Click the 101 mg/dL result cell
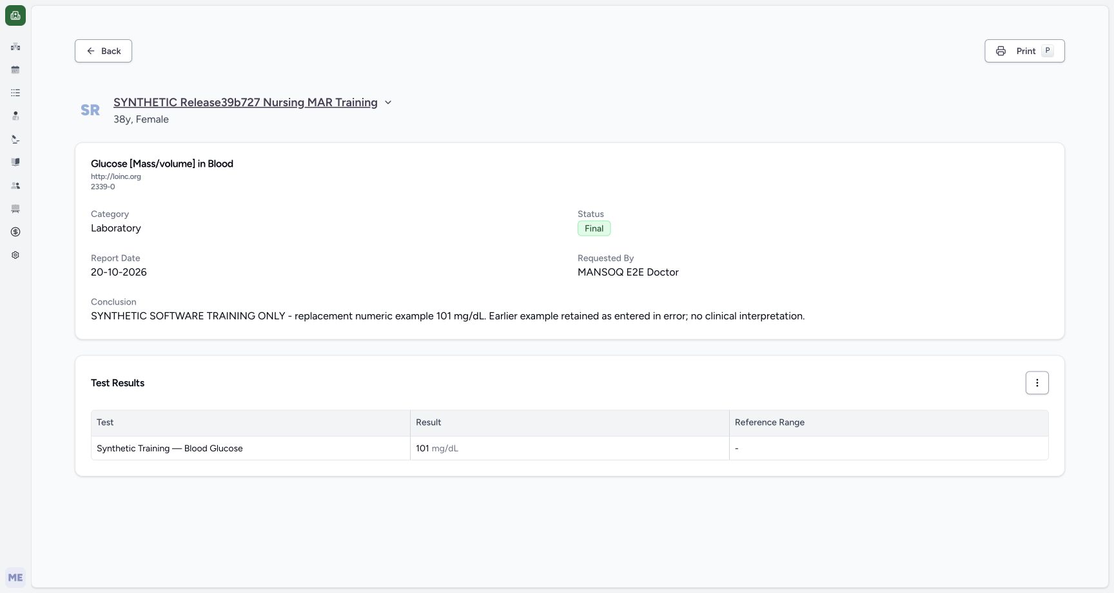Viewport: 1114px width, 593px height. tap(570, 448)
